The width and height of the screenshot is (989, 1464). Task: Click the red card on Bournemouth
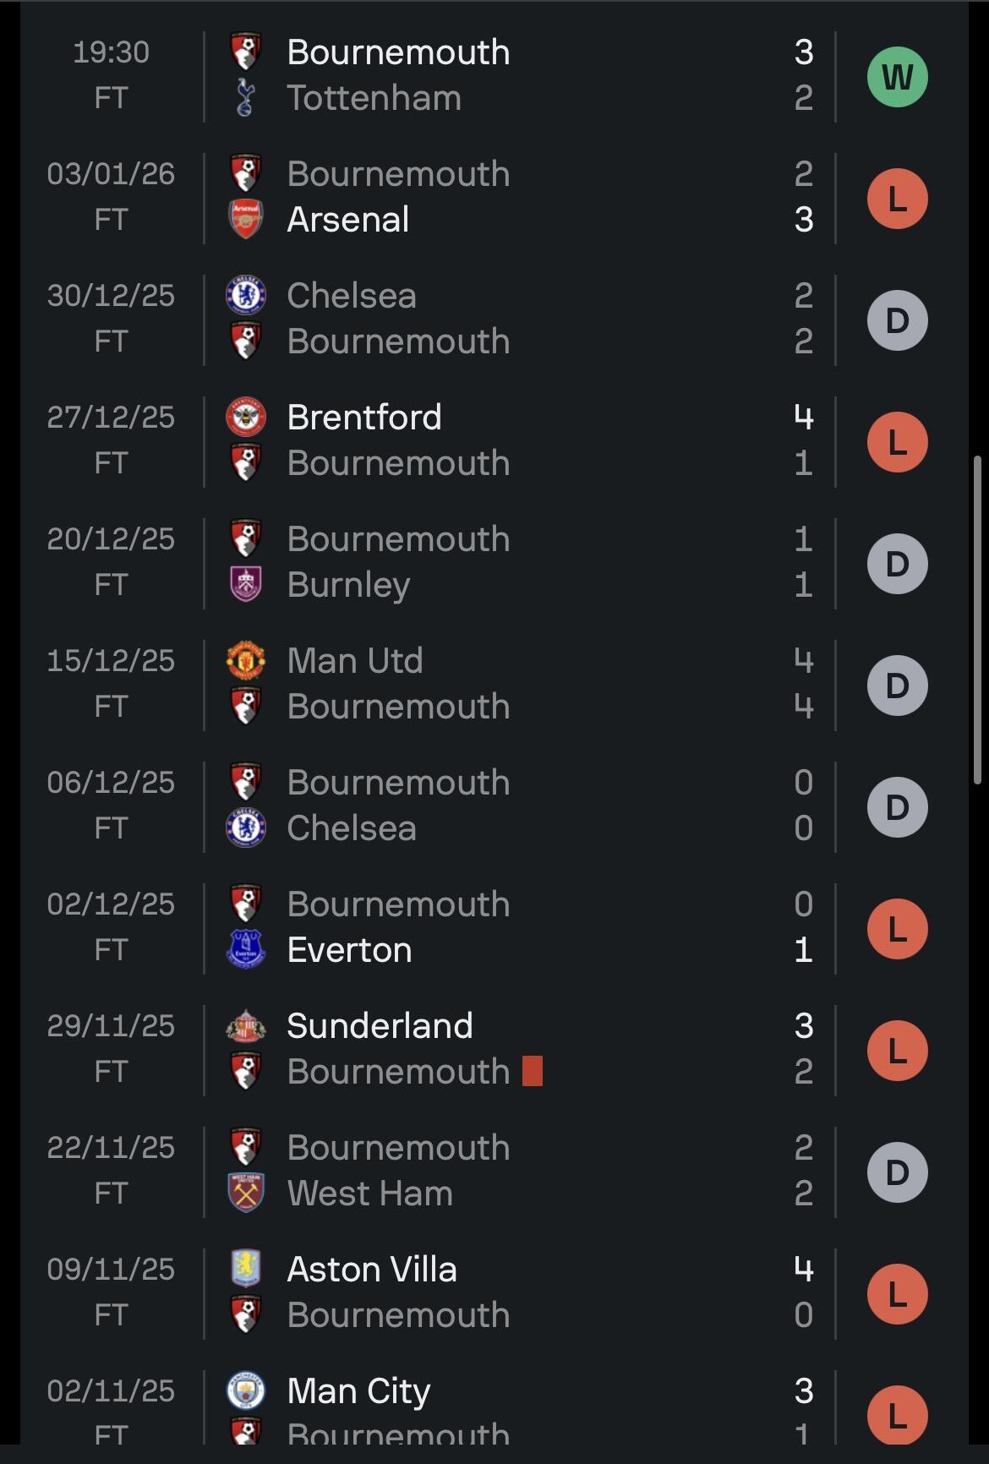pos(532,1071)
